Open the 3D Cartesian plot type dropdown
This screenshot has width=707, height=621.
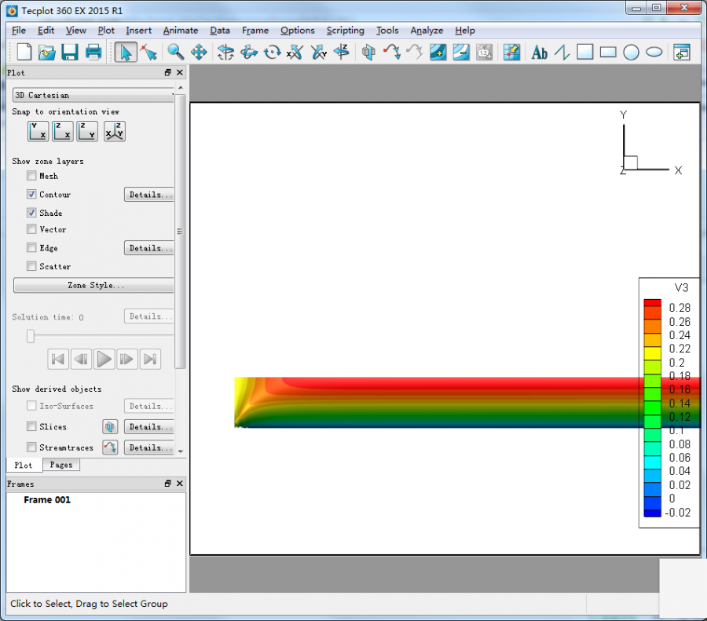point(93,95)
